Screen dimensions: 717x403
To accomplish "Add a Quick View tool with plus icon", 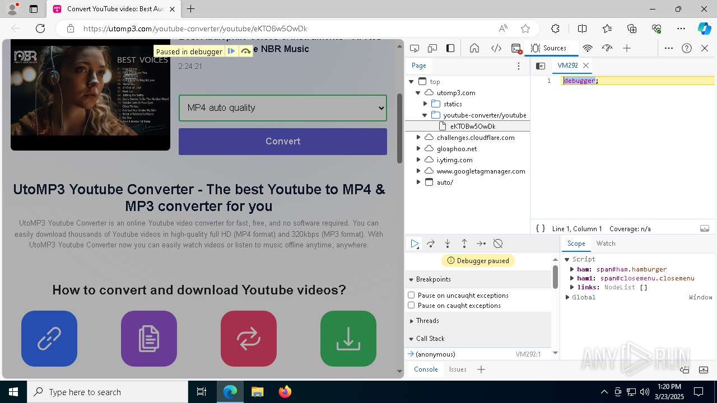I will tap(481, 369).
